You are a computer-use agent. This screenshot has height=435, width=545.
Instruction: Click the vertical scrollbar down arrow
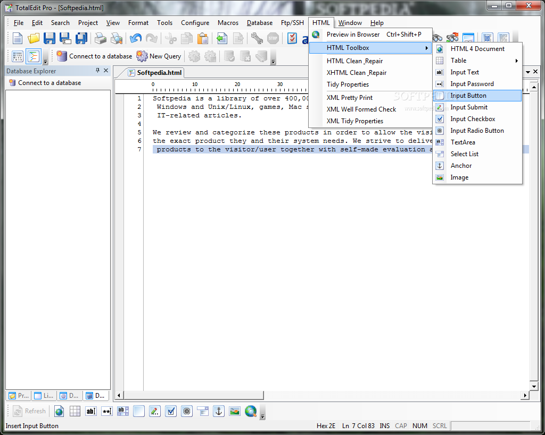pyautogui.click(x=534, y=386)
